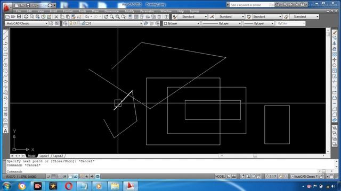Toggle layer 0 light bulb on/off
Image resolution: width=341 pixels, height=191 pixels.
[x=71, y=23]
